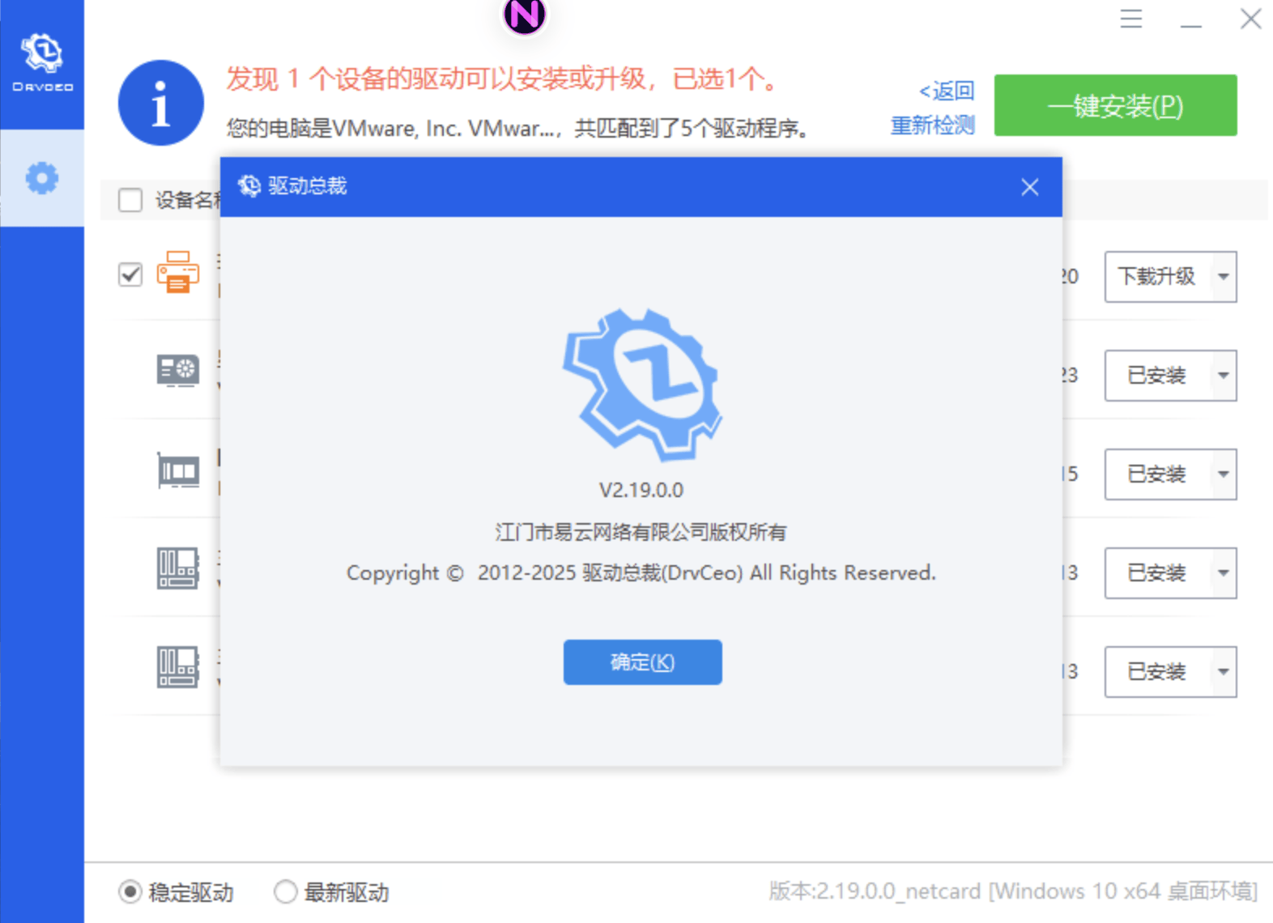The width and height of the screenshot is (1273, 923).
Task: Click the red 发现 1 个设备 headline
Action: [x=503, y=79]
